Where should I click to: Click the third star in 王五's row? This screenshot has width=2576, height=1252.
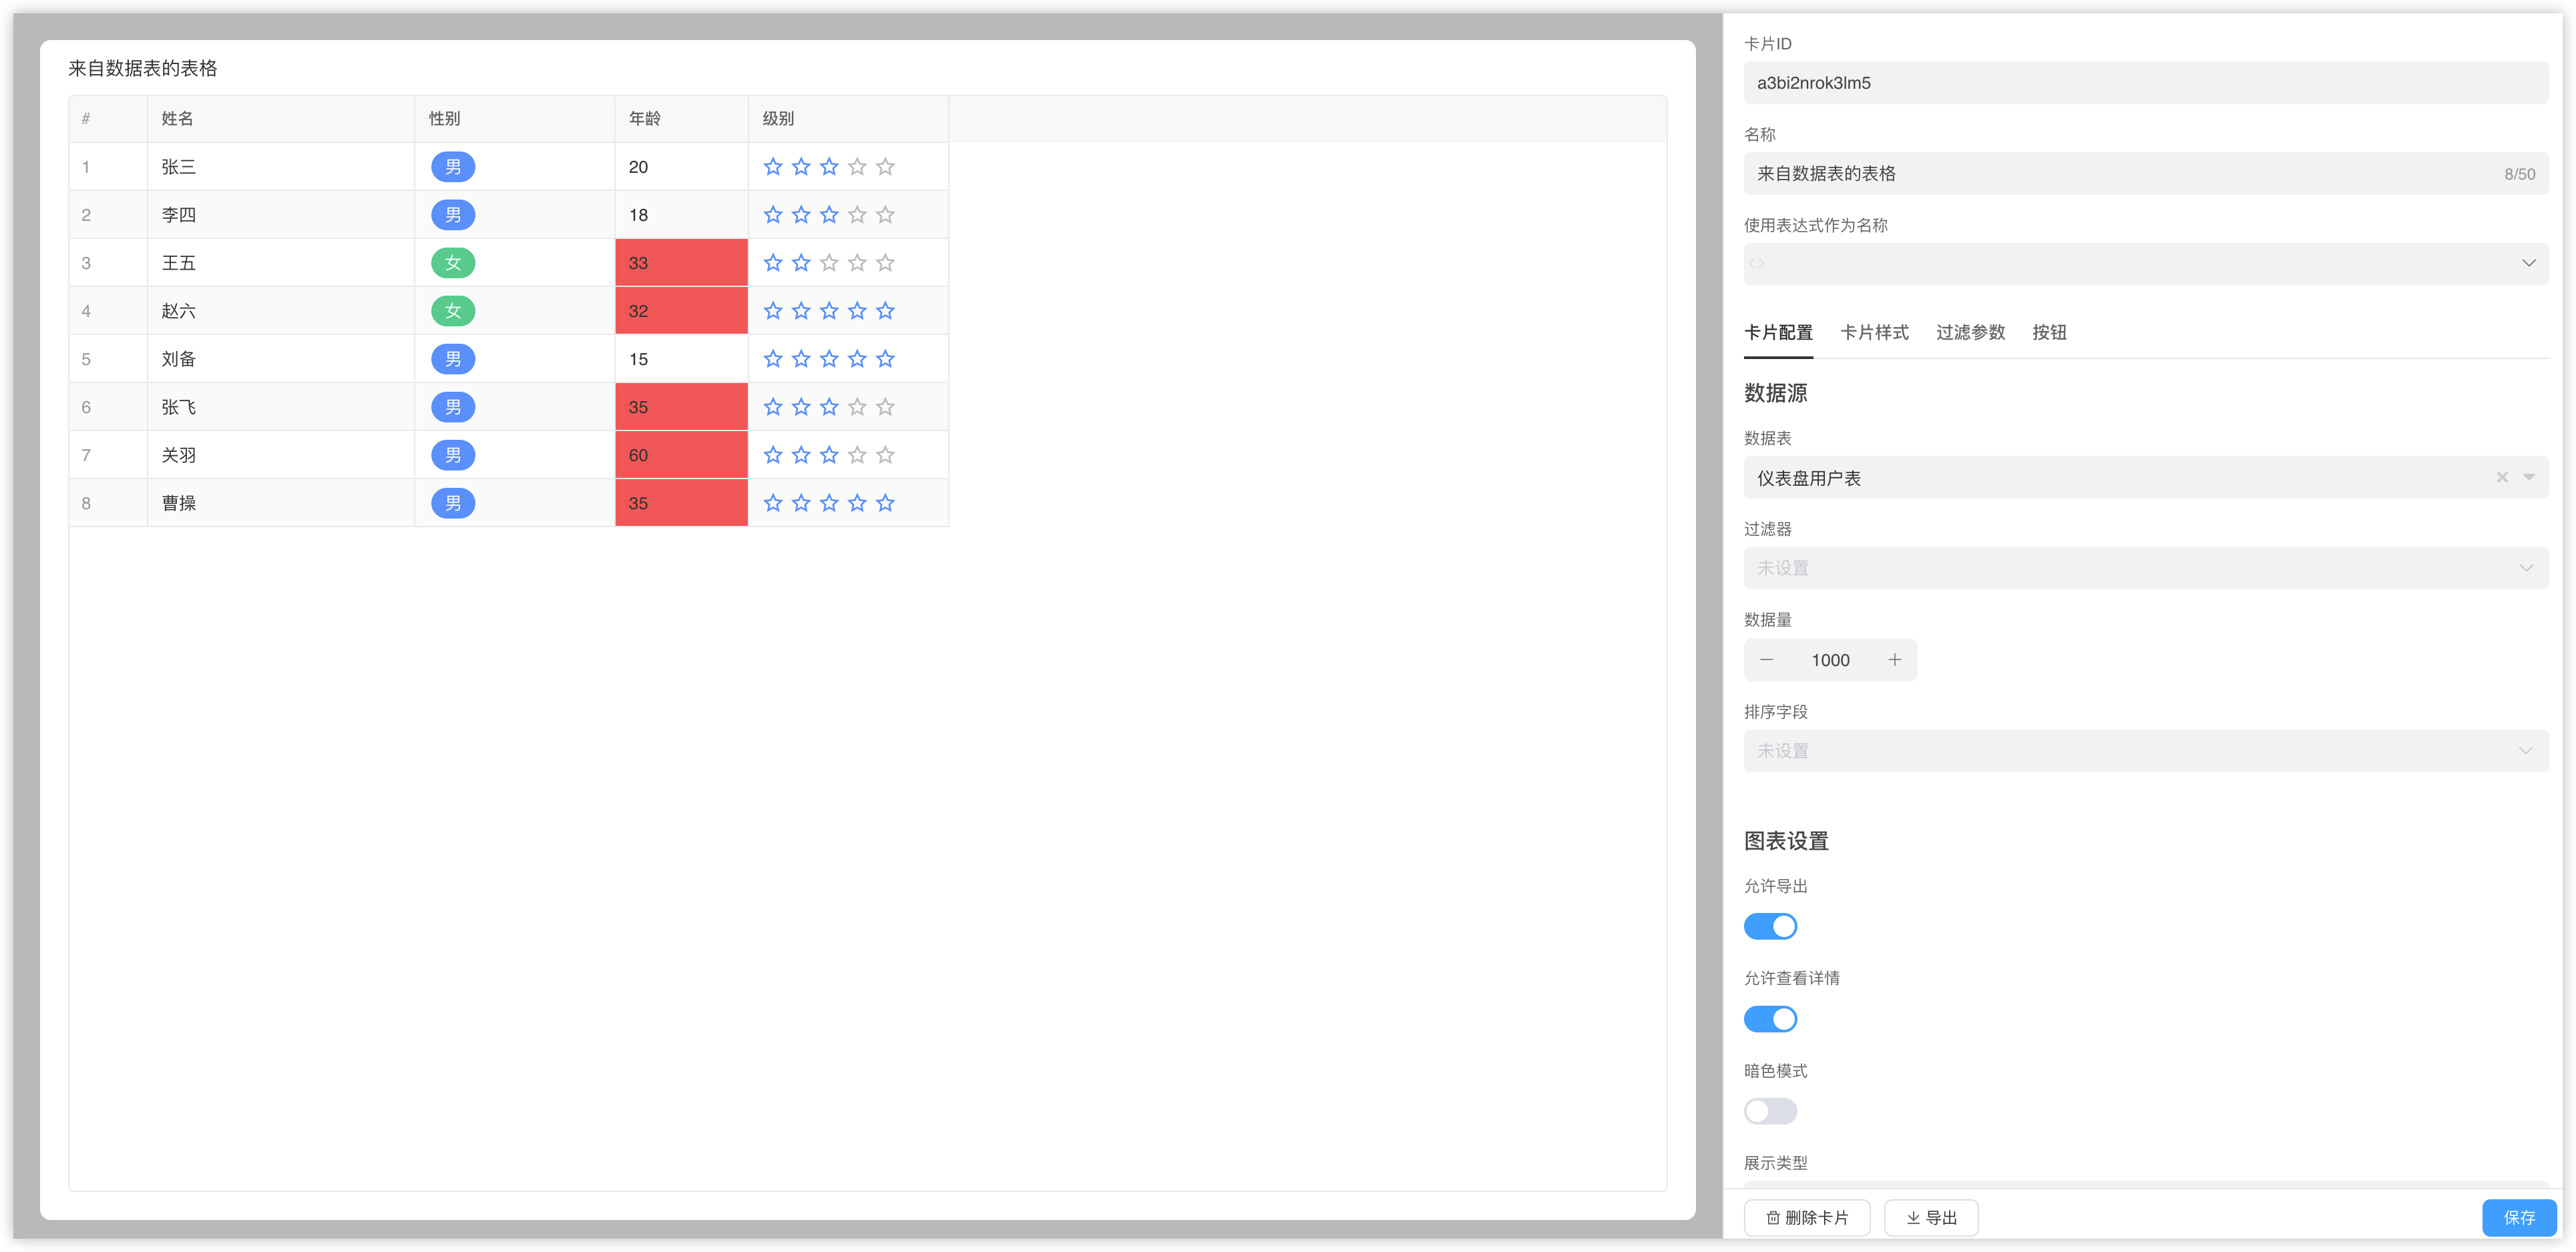coord(829,263)
